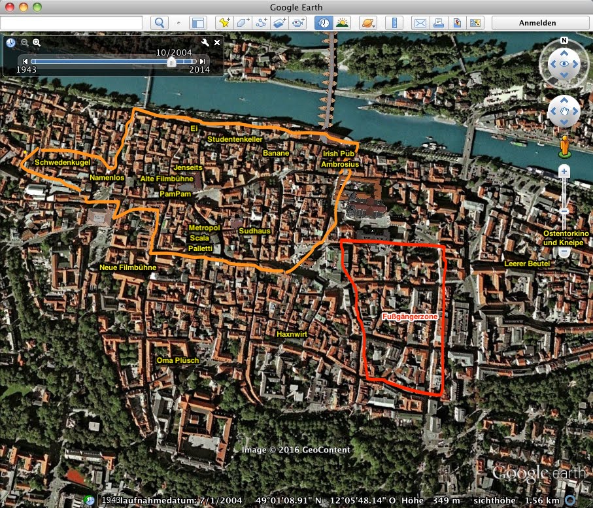
Task: Click the time slider thumb handle
Action: 171,62
